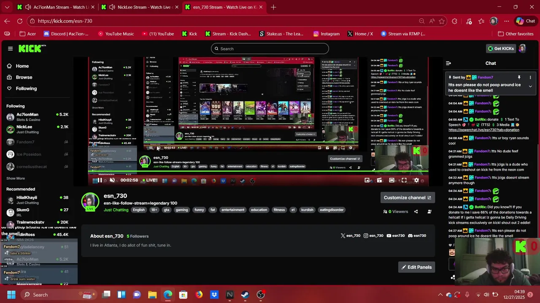Go to Home in the Kick sidebar
540x303 pixels.
(x=18, y=66)
